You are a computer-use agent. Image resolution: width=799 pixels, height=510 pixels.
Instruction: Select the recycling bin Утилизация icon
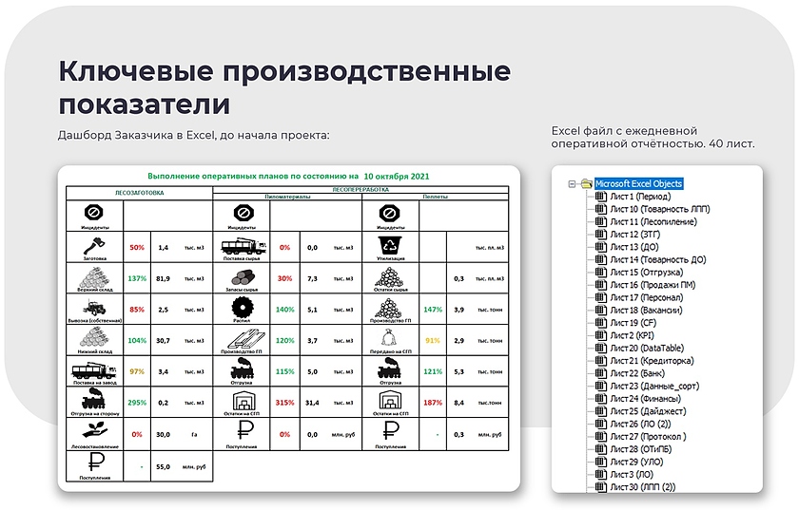pyautogui.click(x=386, y=243)
